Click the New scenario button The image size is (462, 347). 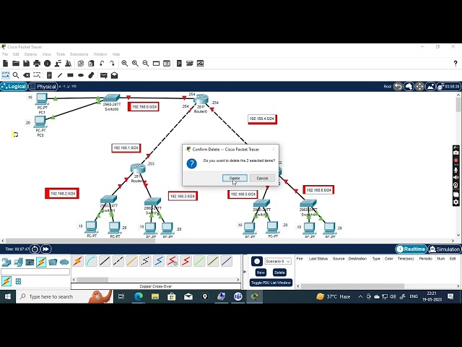(x=261, y=273)
